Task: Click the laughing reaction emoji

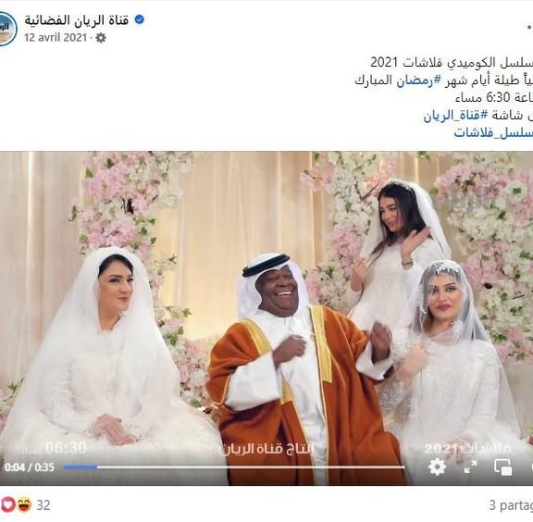Action: click(24, 504)
